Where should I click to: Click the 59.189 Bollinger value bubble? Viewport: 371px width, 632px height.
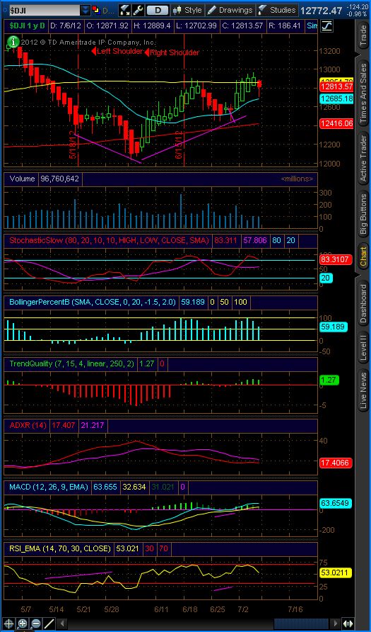pyautogui.click(x=334, y=327)
